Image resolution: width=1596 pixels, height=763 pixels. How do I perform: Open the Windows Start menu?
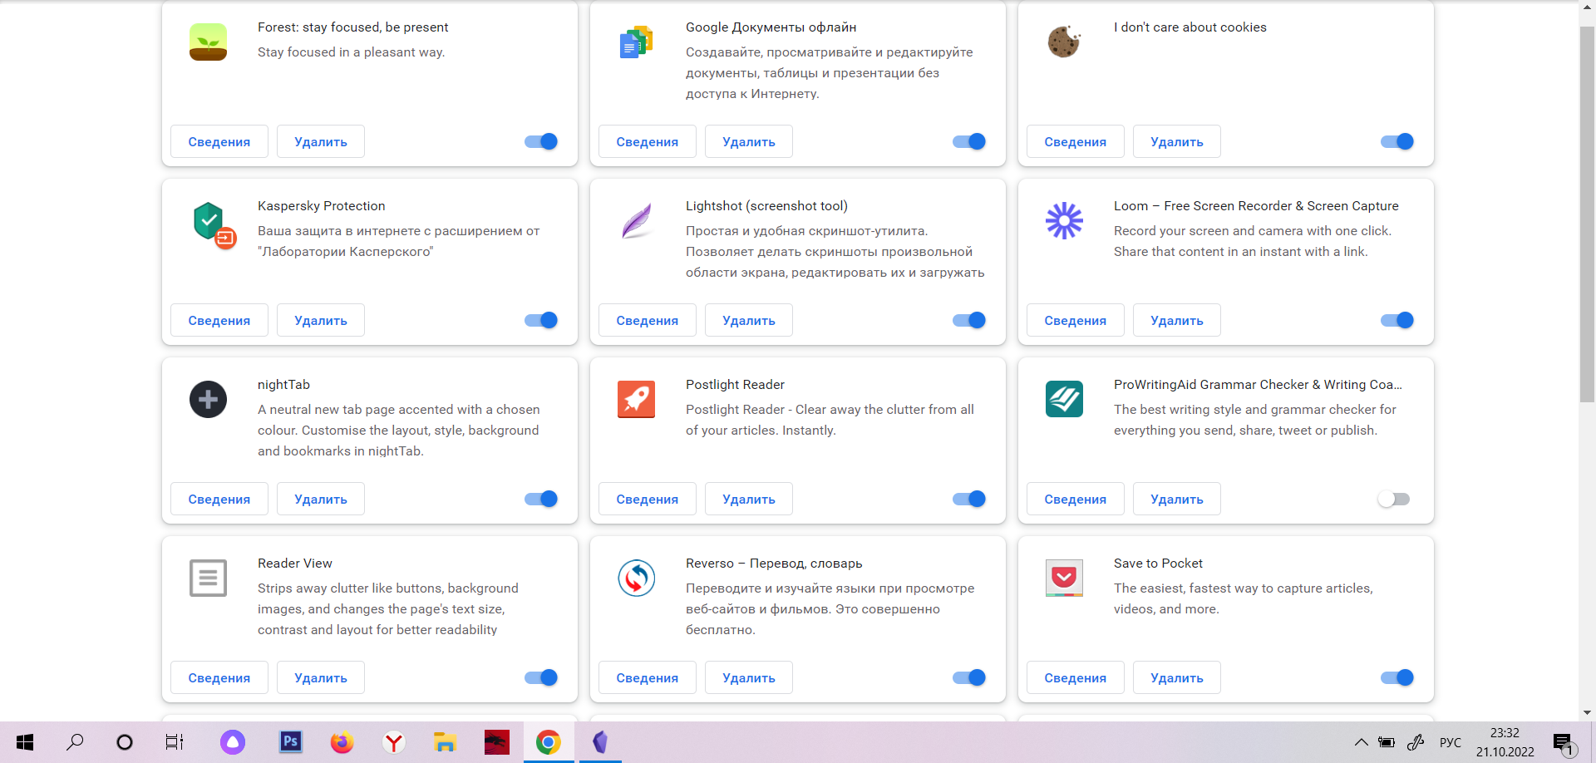(25, 742)
